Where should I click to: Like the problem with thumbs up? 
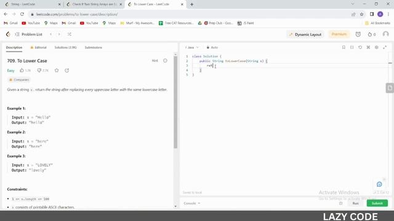point(25,71)
